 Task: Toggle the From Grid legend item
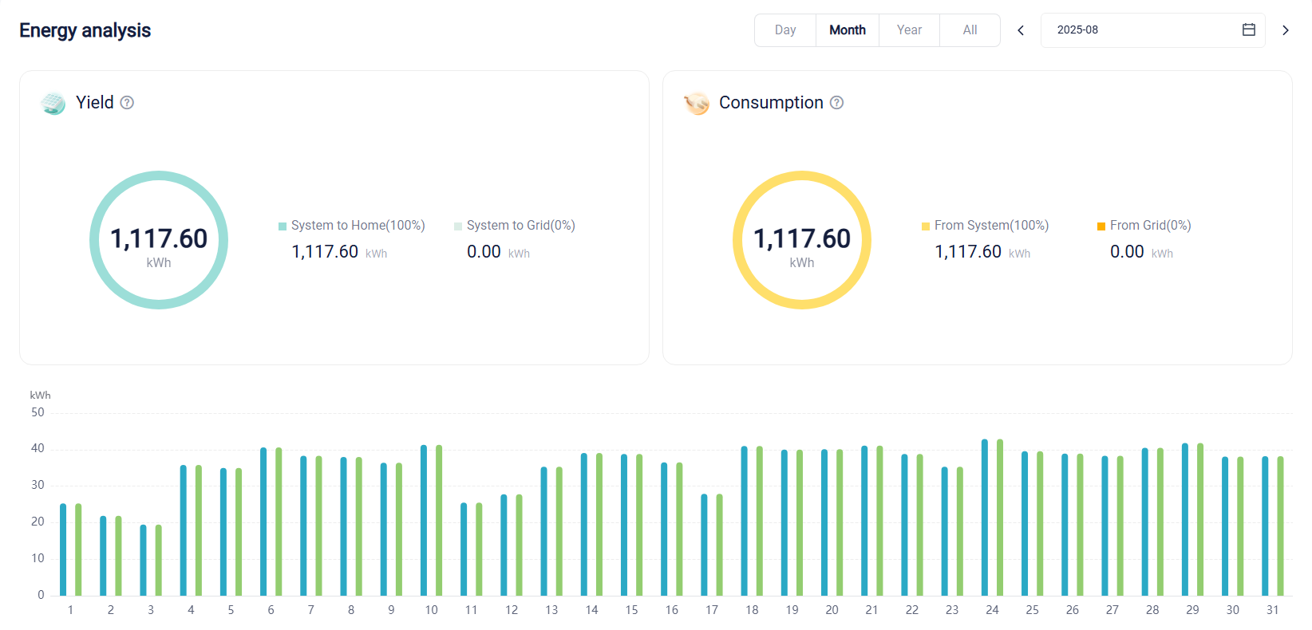click(1144, 226)
